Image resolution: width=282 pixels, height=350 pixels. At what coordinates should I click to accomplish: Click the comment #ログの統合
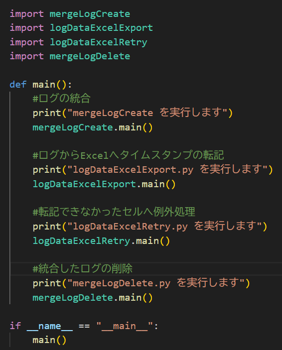61,99
